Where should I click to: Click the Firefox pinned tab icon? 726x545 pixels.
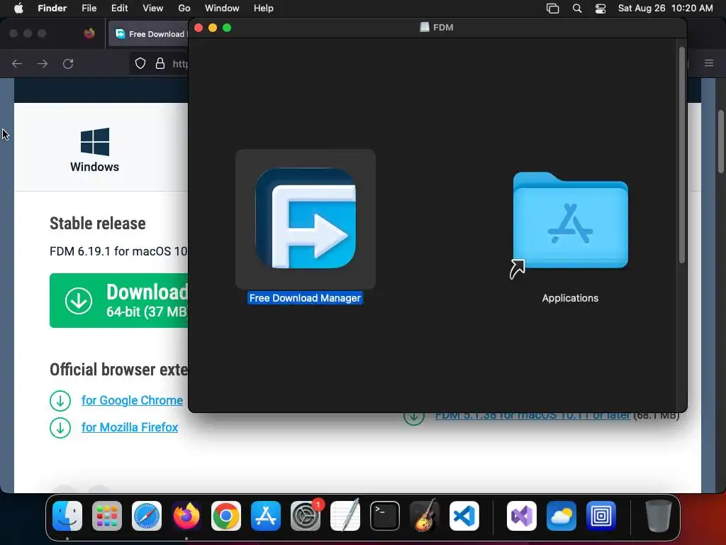pos(89,33)
